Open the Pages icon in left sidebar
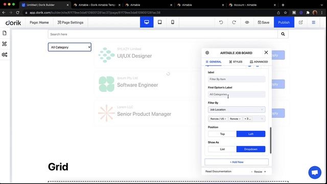This screenshot has width=327, height=184. pos(5,33)
